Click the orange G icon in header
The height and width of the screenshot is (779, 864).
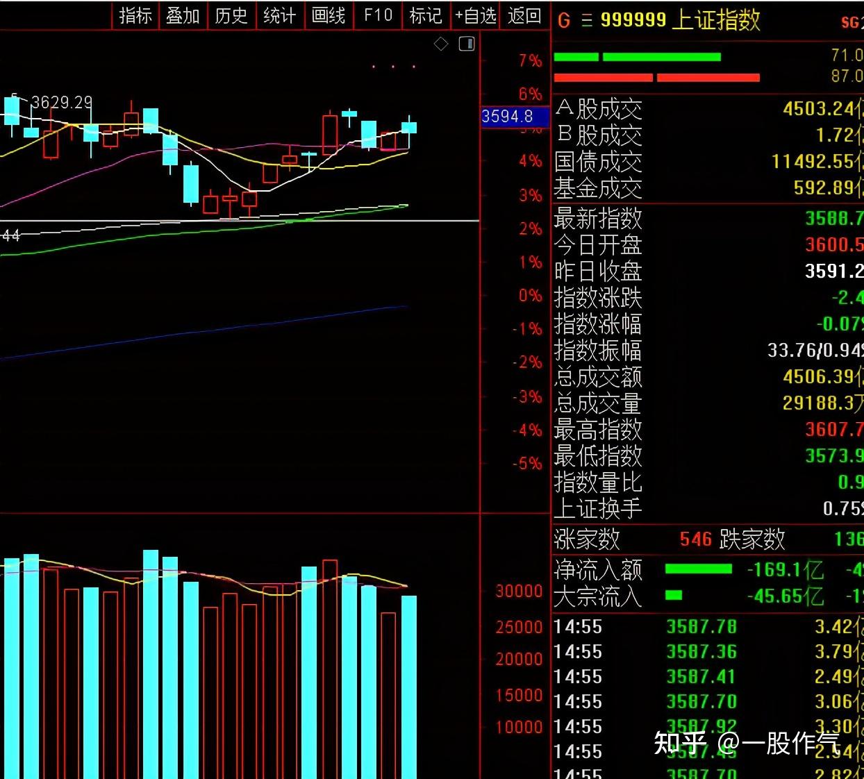[x=564, y=21]
